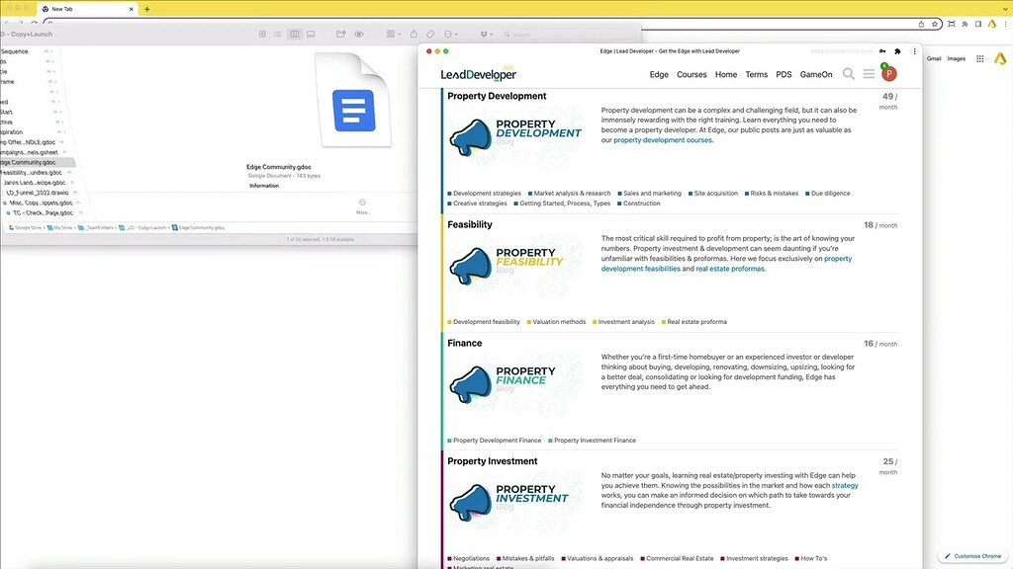Click the Tags icon in Finder toolbar
The width and height of the screenshot is (1013, 569).
click(430, 35)
